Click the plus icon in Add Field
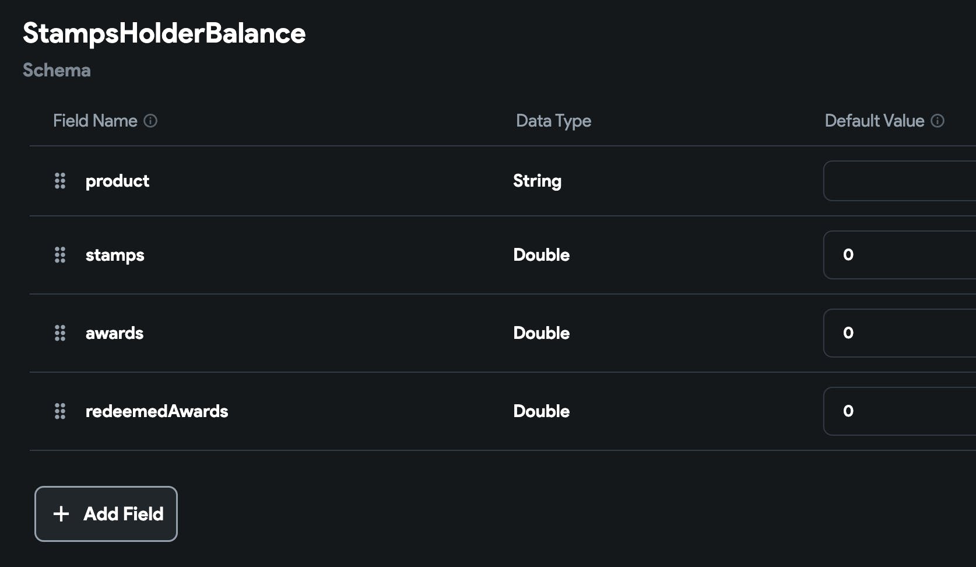Image resolution: width=976 pixels, height=567 pixels. 61,514
